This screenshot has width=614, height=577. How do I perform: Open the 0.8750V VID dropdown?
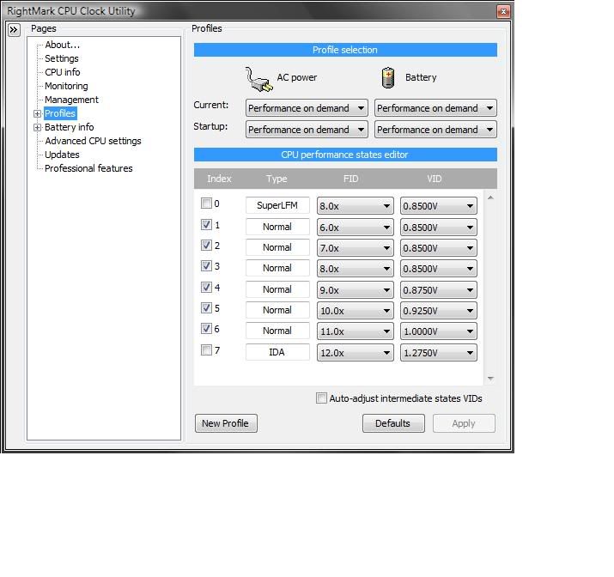pyautogui.click(x=439, y=290)
